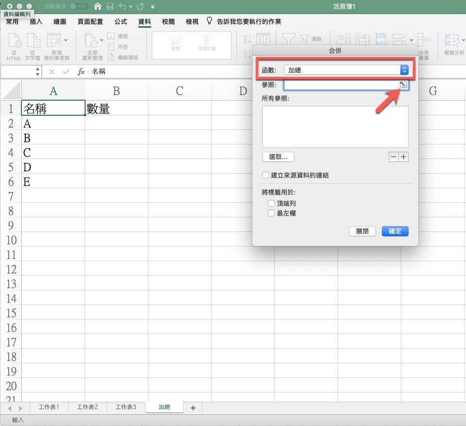Click the formula bar cancel X icon
The height and width of the screenshot is (426, 466).
(x=52, y=71)
